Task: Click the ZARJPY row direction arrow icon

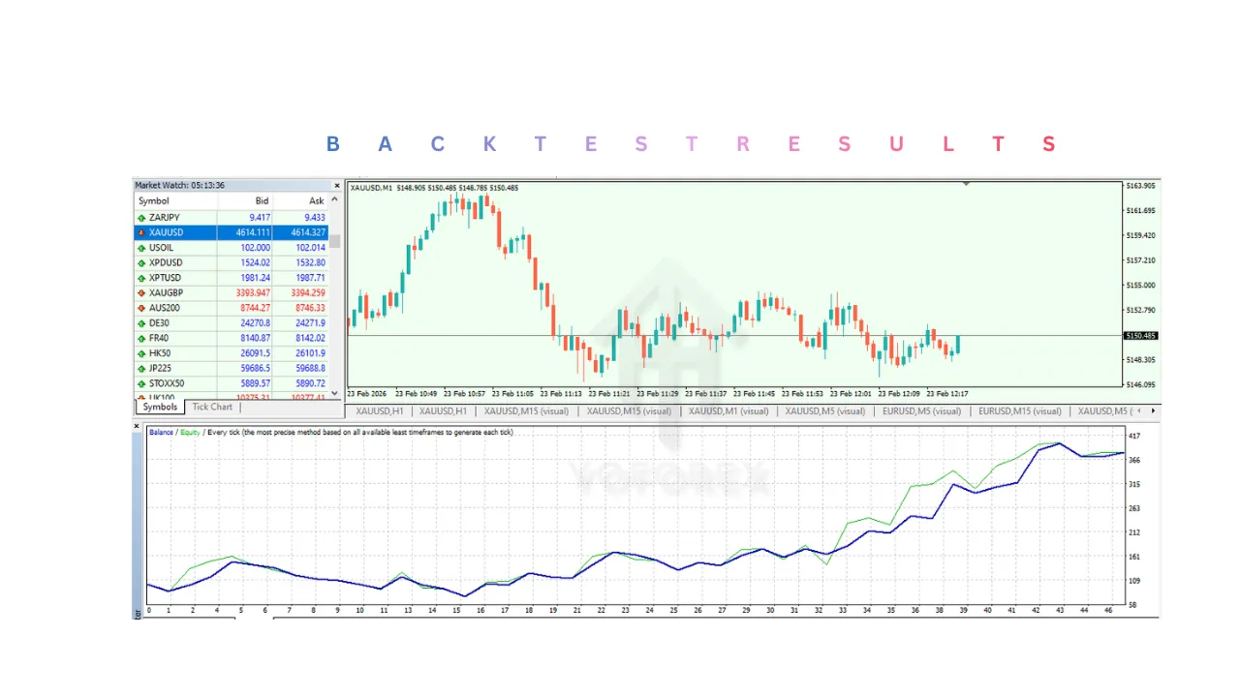Action: tap(141, 218)
